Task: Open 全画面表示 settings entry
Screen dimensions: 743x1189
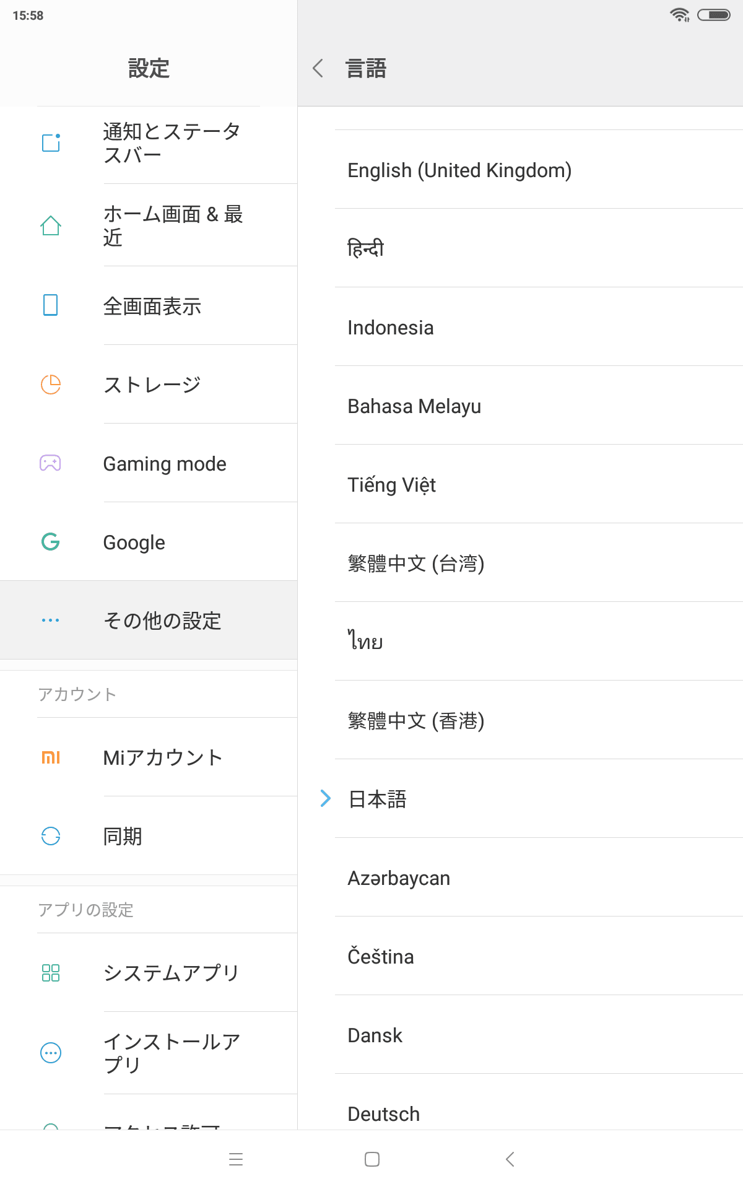Action: click(x=152, y=306)
